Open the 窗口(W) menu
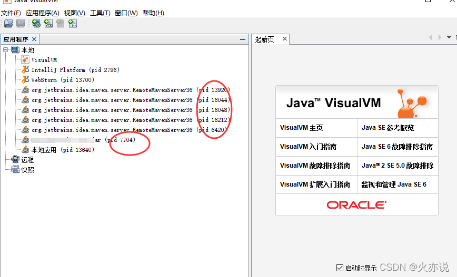Viewport: 457px width, 277px height. click(x=126, y=13)
